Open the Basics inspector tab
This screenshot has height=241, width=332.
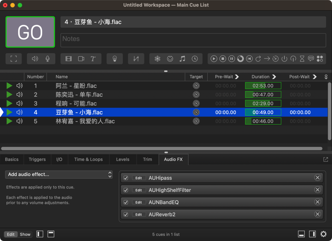pos(12,159)
